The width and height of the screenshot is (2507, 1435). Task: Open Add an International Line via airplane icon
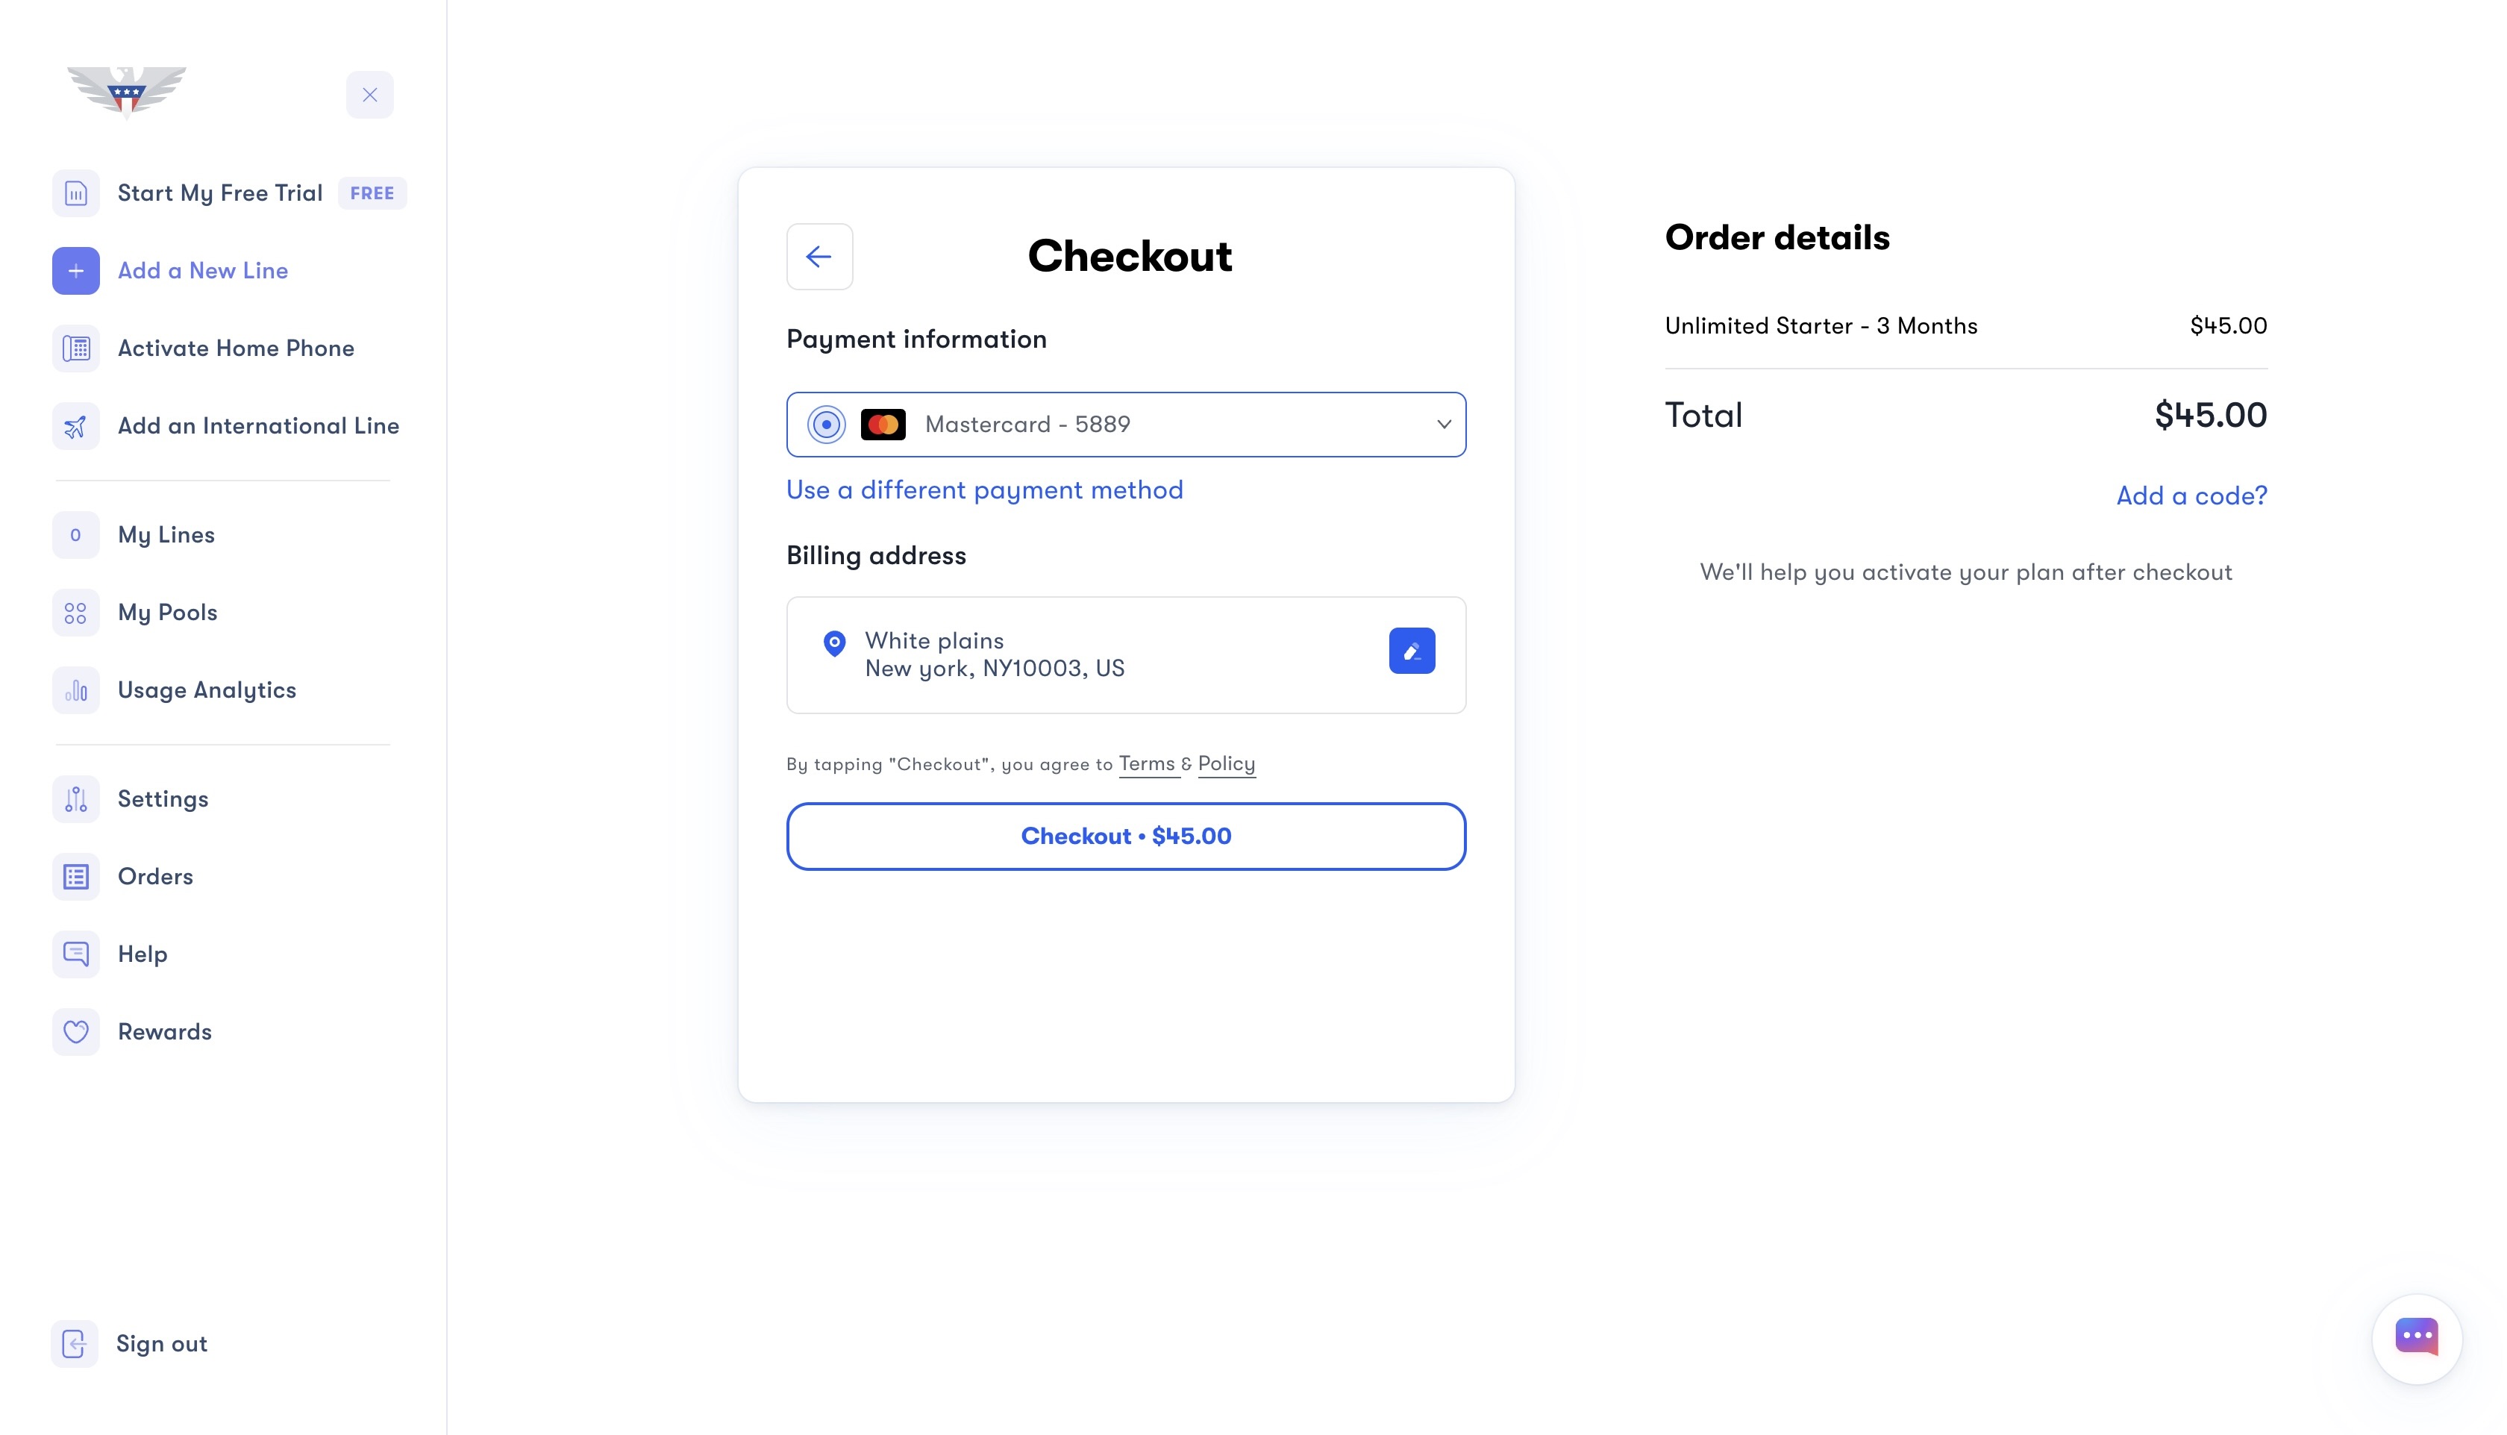coord(75,426)
